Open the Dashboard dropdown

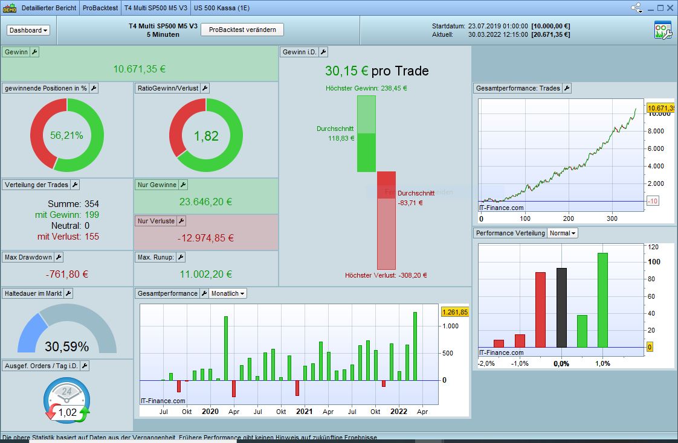point(28,30)
